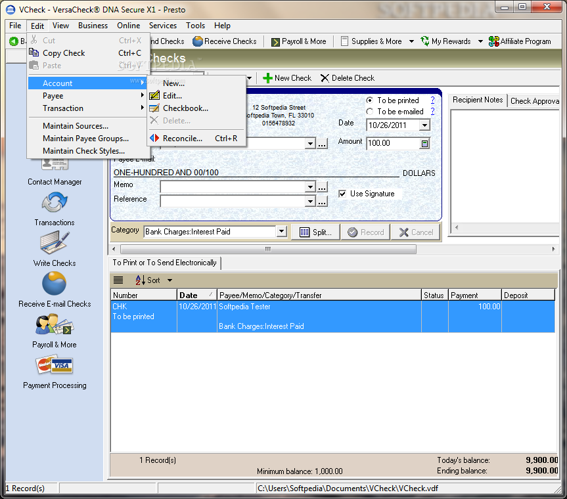This screenshot has height=499, width=567.
Task: Click the list view lines icon
Action: [118, 280]
